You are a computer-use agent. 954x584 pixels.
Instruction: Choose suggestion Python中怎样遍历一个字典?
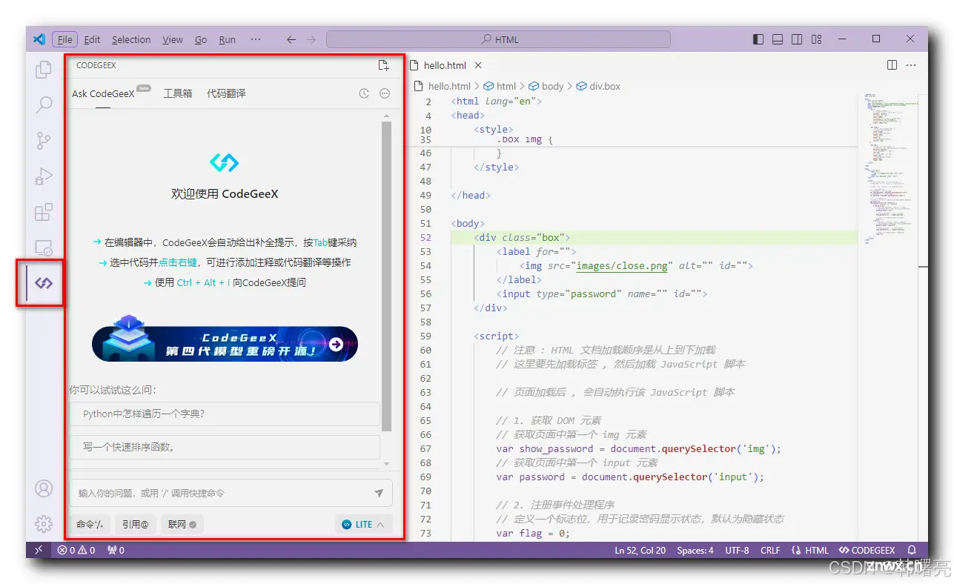[225, 414]
